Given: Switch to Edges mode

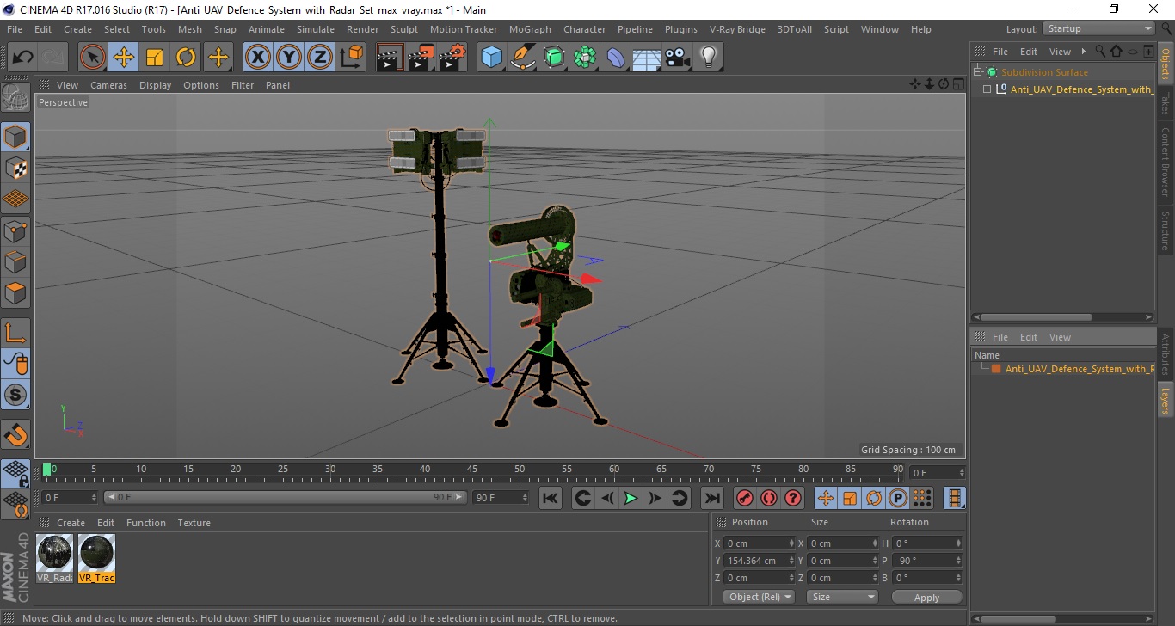Looking at the screenshot, I should (15, 261).
